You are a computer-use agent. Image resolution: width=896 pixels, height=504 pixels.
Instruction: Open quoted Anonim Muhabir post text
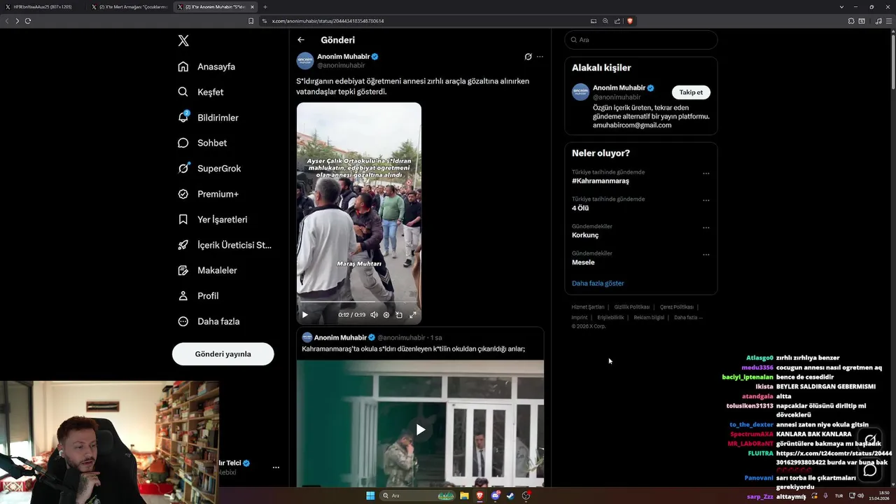pyautogui.click(x=413, y=349)
